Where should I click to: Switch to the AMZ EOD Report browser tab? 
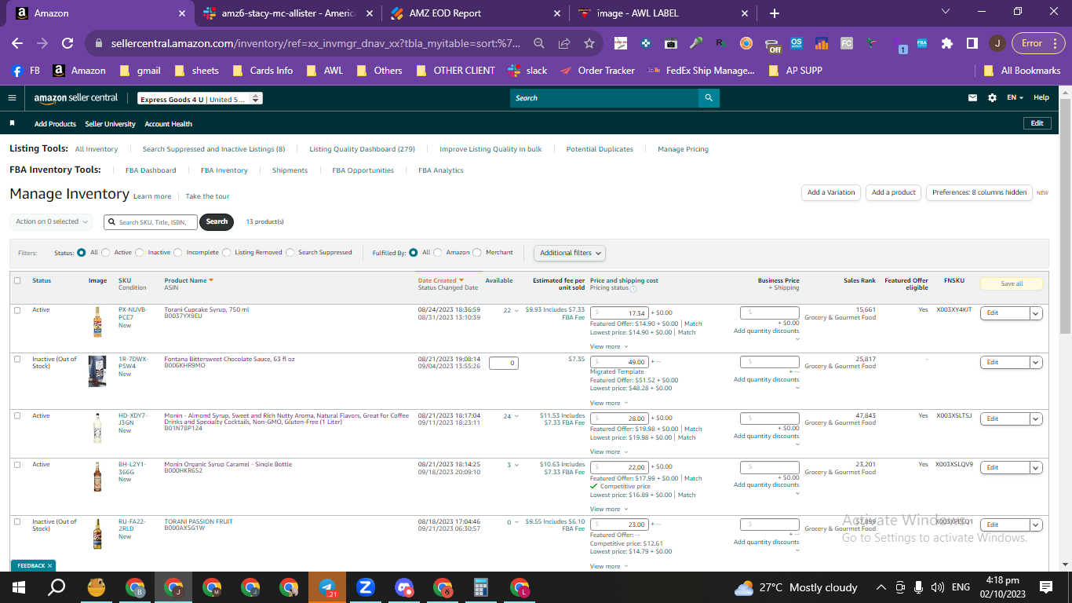point(475,13)
